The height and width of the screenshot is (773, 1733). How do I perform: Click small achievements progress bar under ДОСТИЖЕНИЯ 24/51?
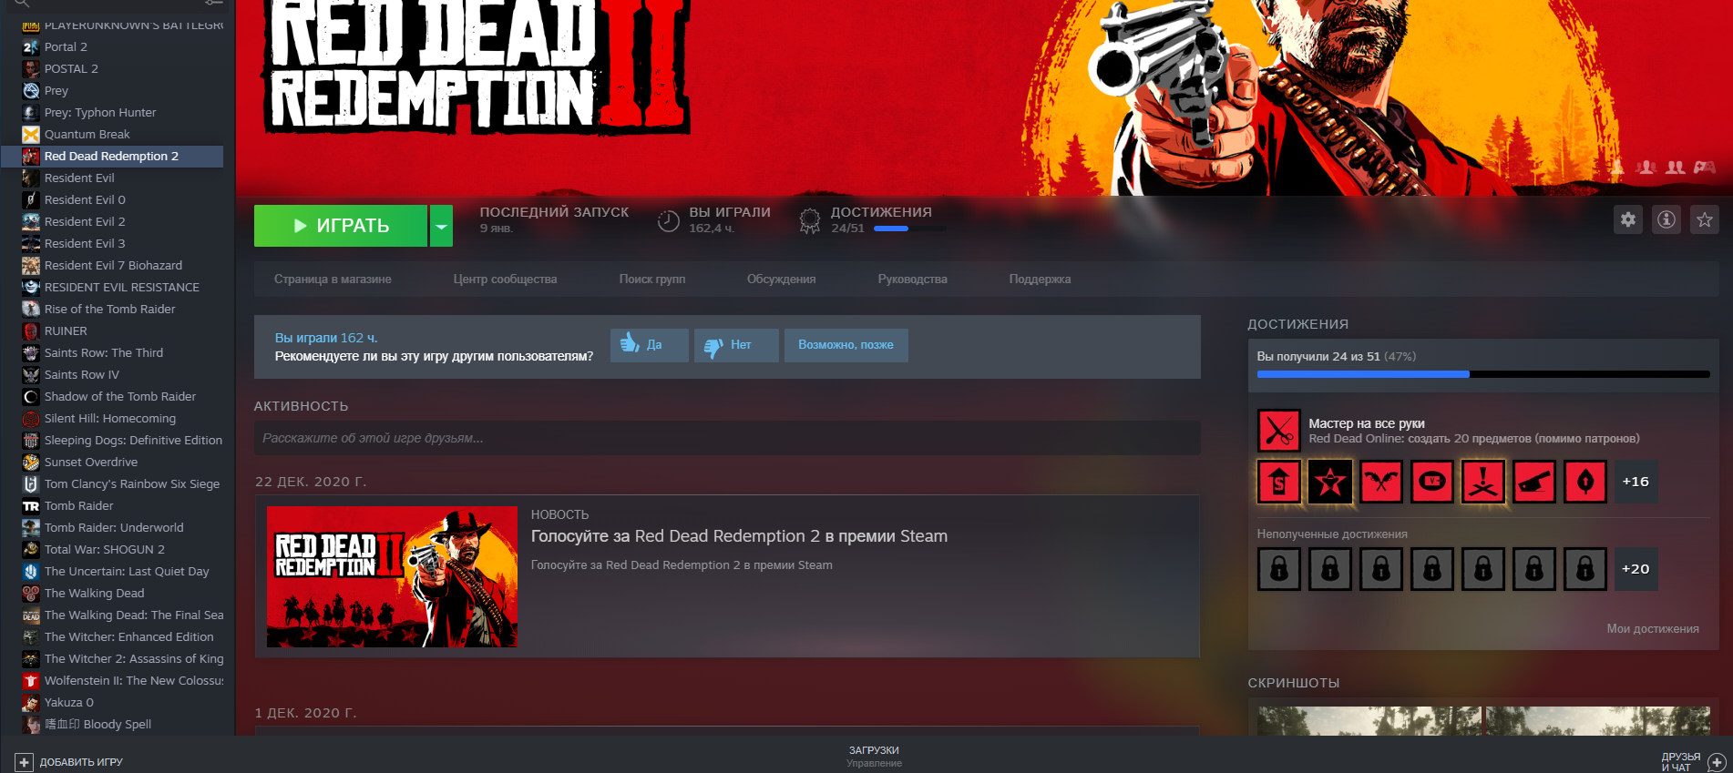(909, 229)
